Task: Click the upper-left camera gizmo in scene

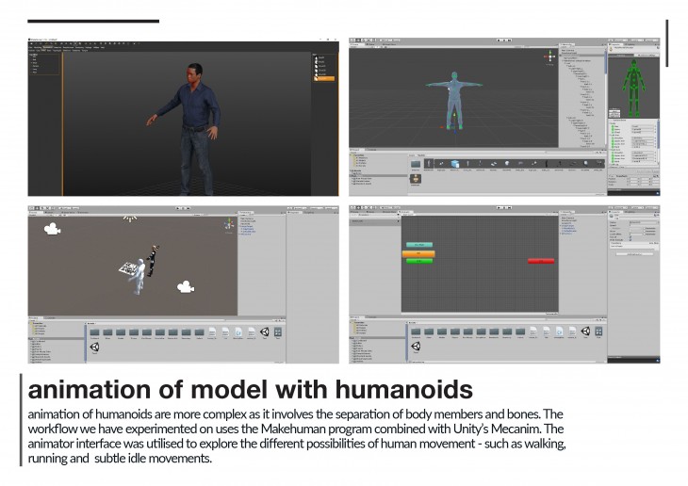Action: (52, 228)
